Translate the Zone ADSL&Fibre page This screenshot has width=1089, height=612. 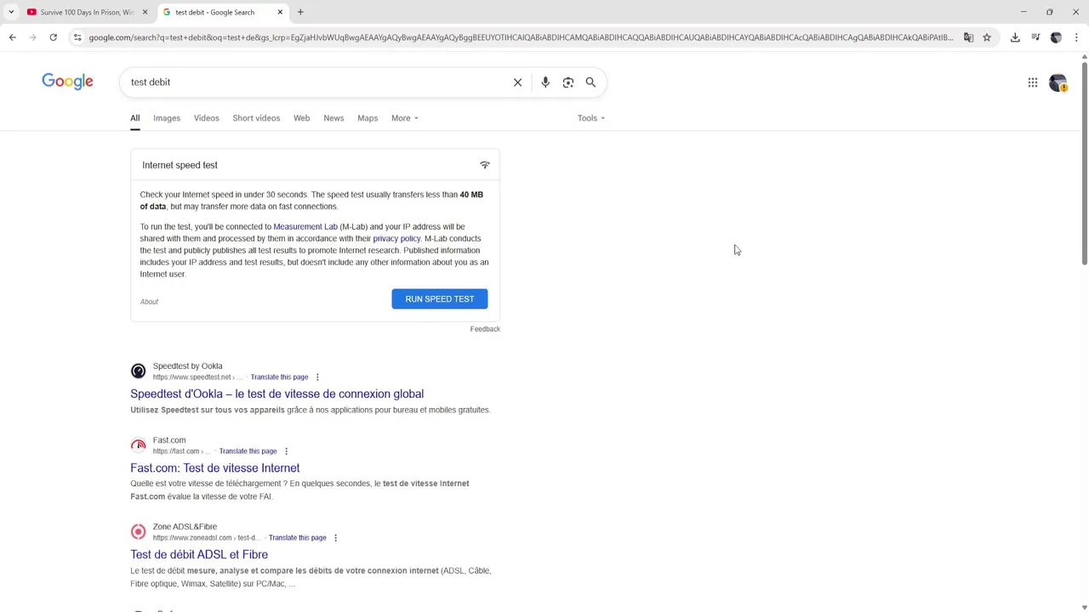pos(297,538)
